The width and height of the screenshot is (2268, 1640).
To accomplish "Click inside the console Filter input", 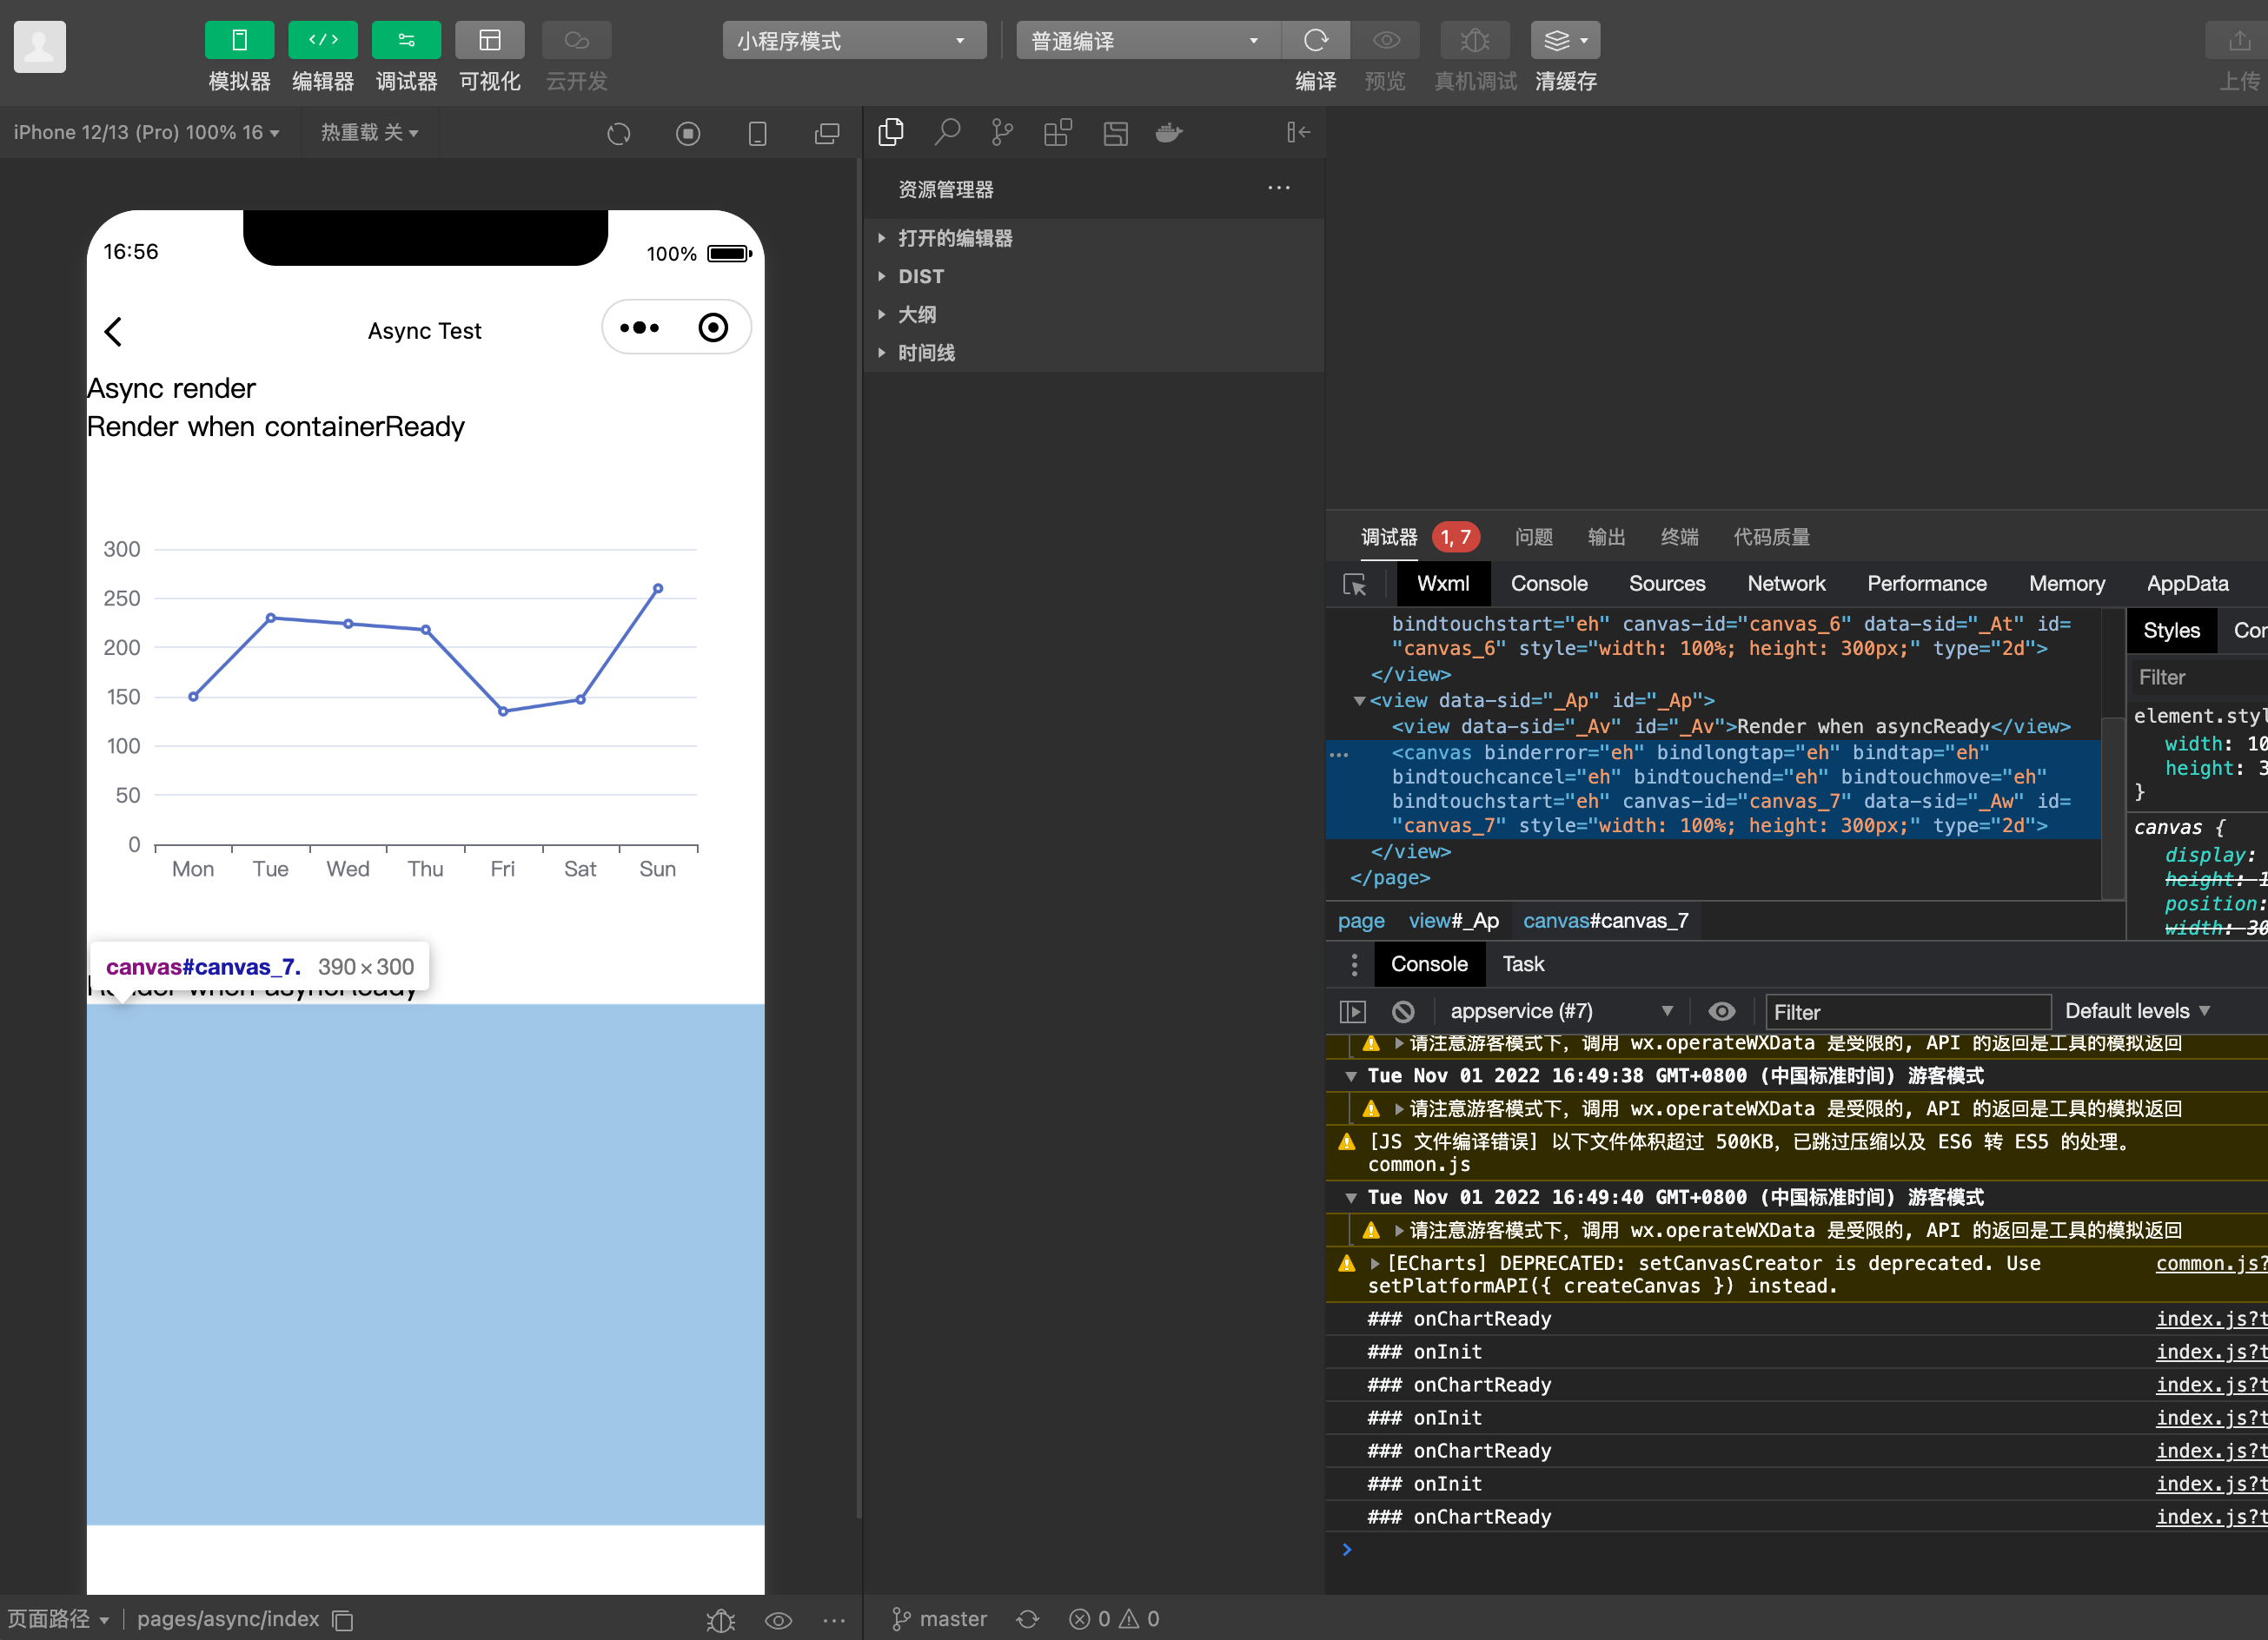I will point(1905,1011).
